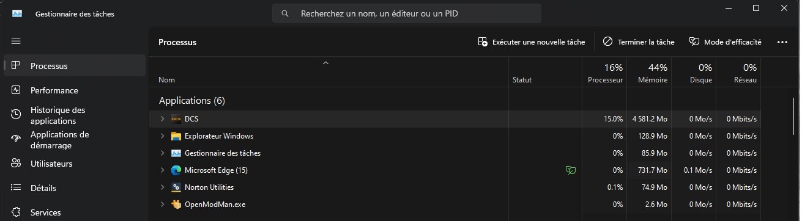
Task: Click the Task Manager app icon in title bar
Action: [x=17, y=13]
